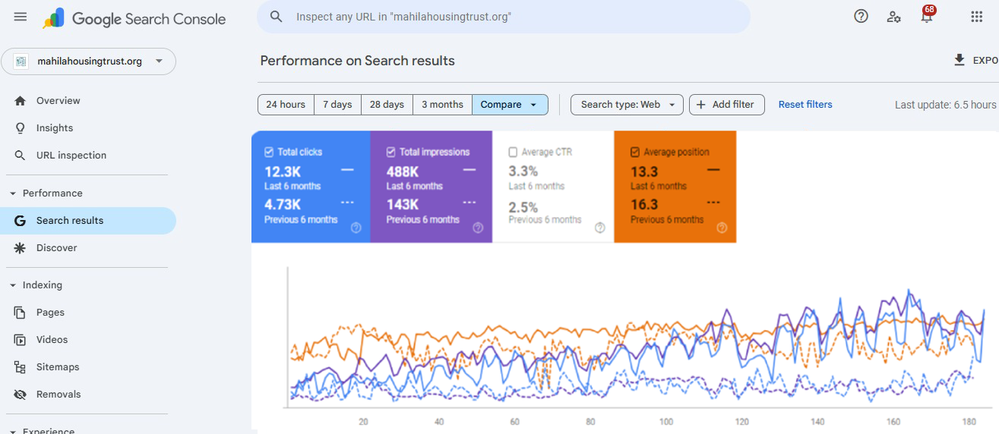Click the Google Search Console logo

click(134, 18)
